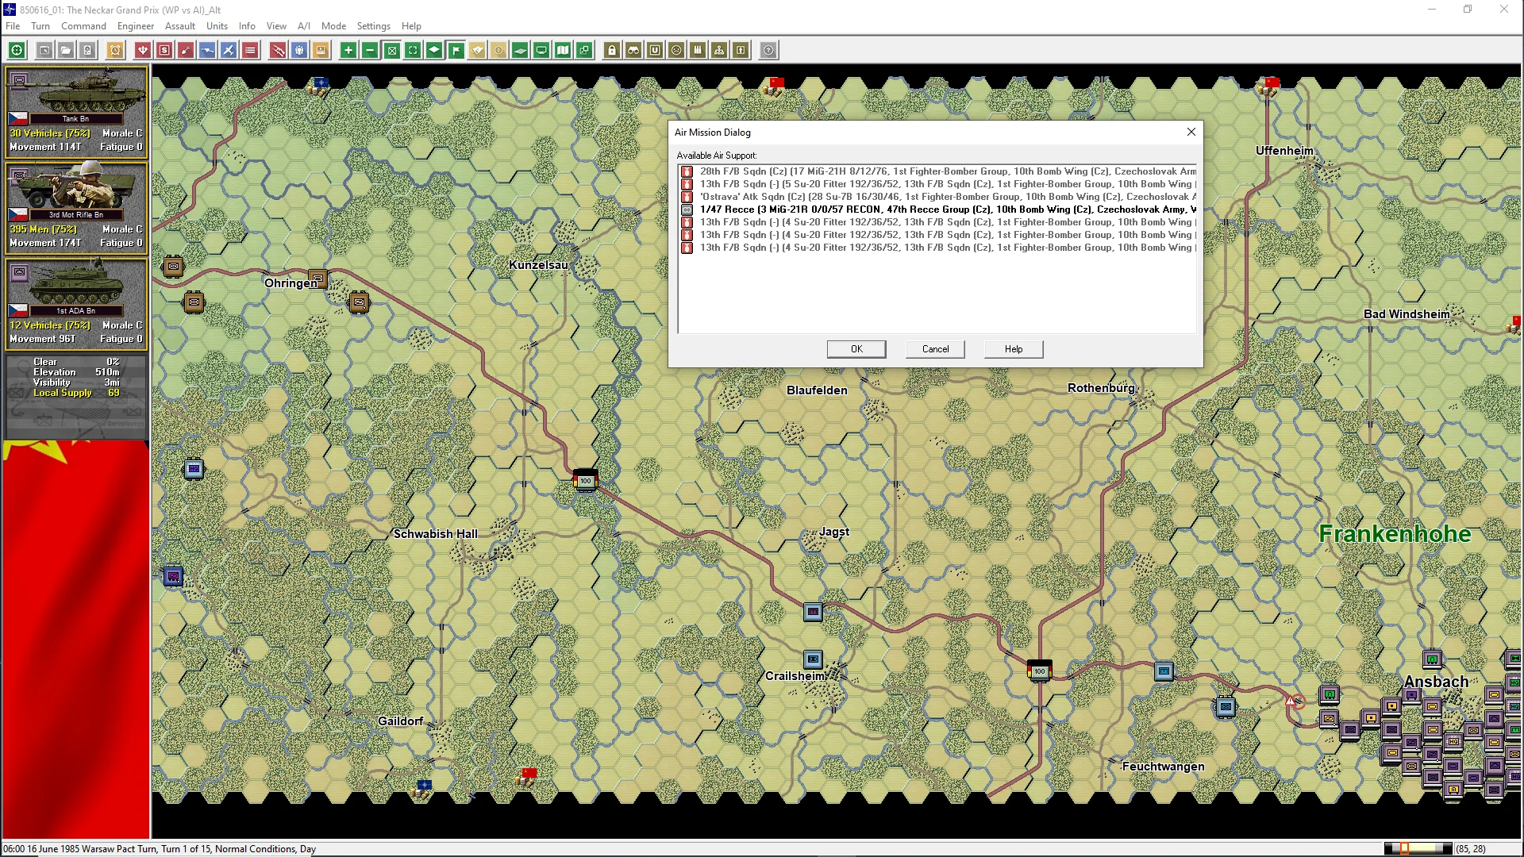This screenshot has width=1524, height=857.
Task: Click the red shovel dig-in toolbar icon
Action: tap(186, 51)
